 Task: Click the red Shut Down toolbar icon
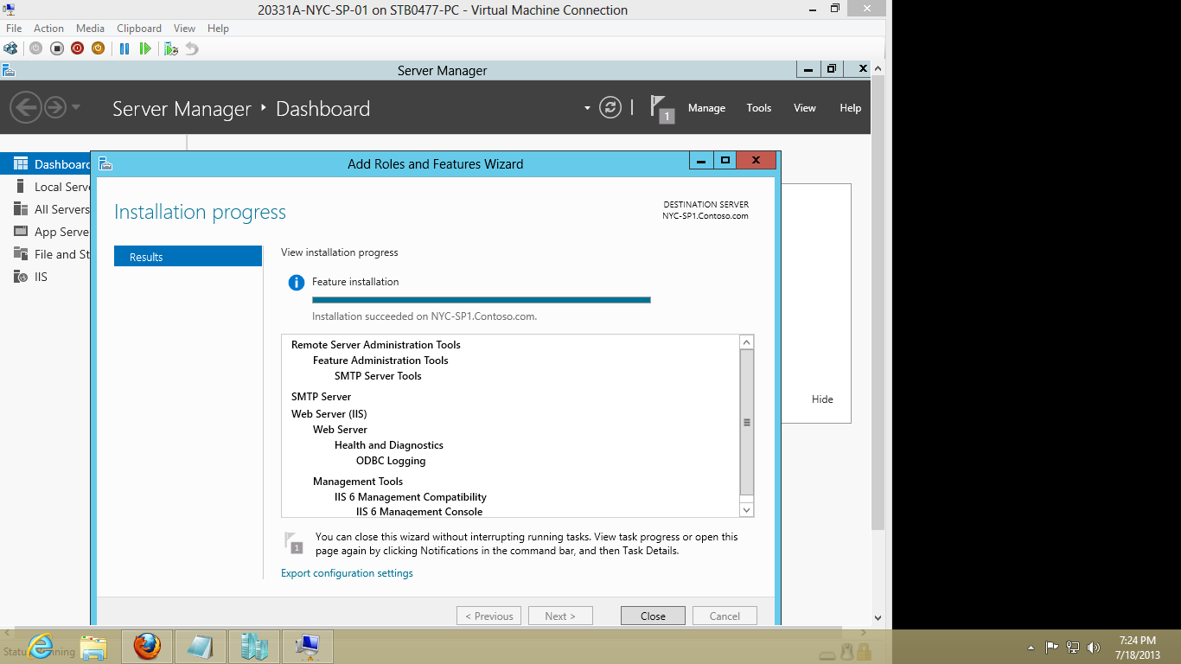click(x=78, y=48)
